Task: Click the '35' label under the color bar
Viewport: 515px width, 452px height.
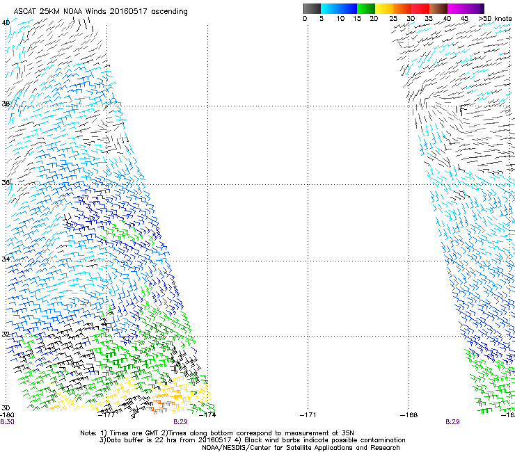Action: [429, 19]
